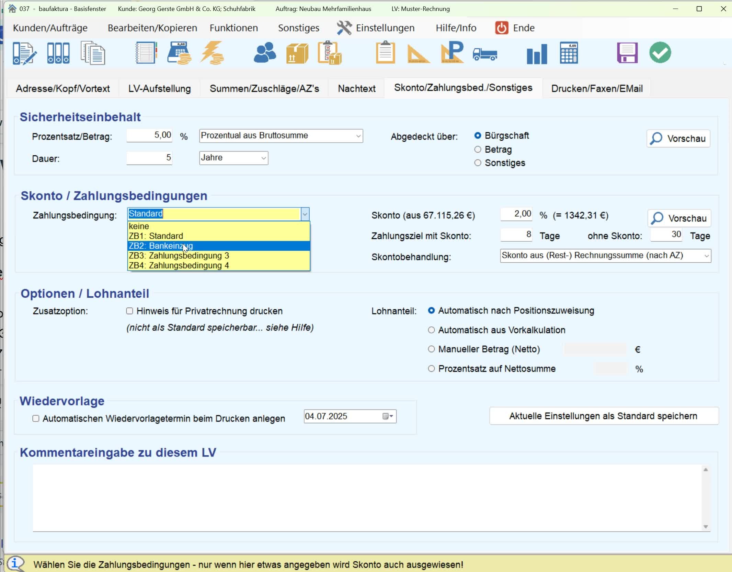Click Aktuelle Einstellungen als Standard speichern

tap(603, 416)
